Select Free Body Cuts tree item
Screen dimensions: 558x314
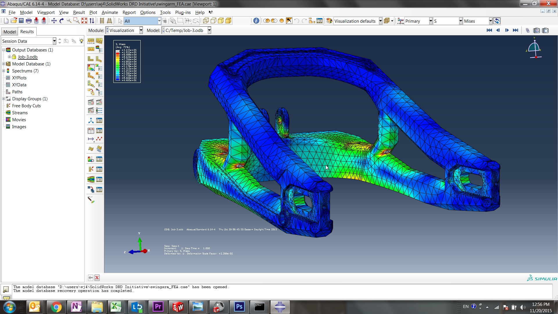tap(26, 106)
